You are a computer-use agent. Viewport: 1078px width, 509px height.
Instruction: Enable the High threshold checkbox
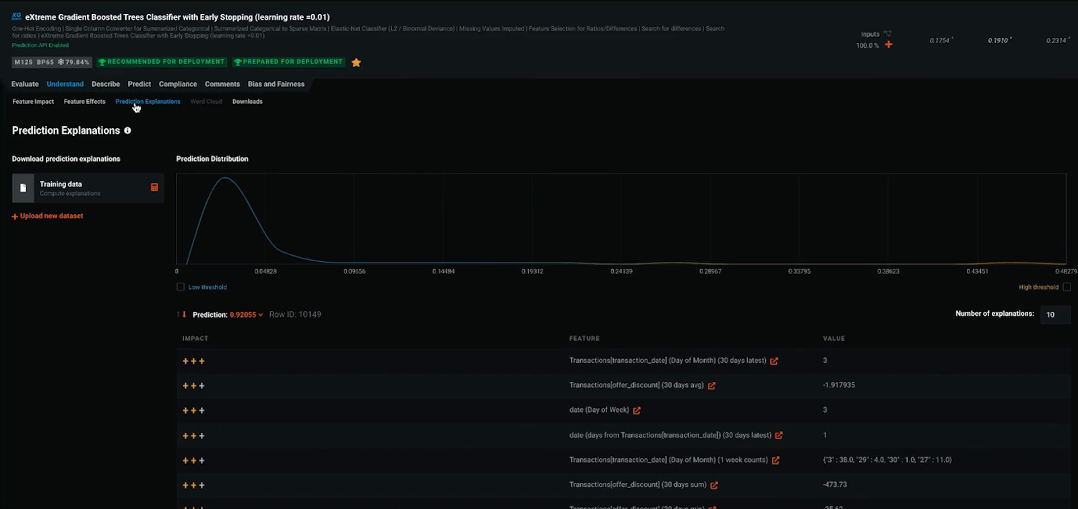coord(1067,287)
